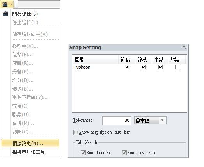Close the Snap Setting dialog
The height and width of the screenshot is (167, 204).
(x=184, y=47)
